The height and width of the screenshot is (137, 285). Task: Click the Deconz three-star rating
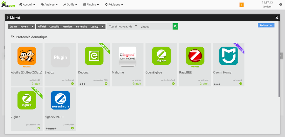(82, 84)
